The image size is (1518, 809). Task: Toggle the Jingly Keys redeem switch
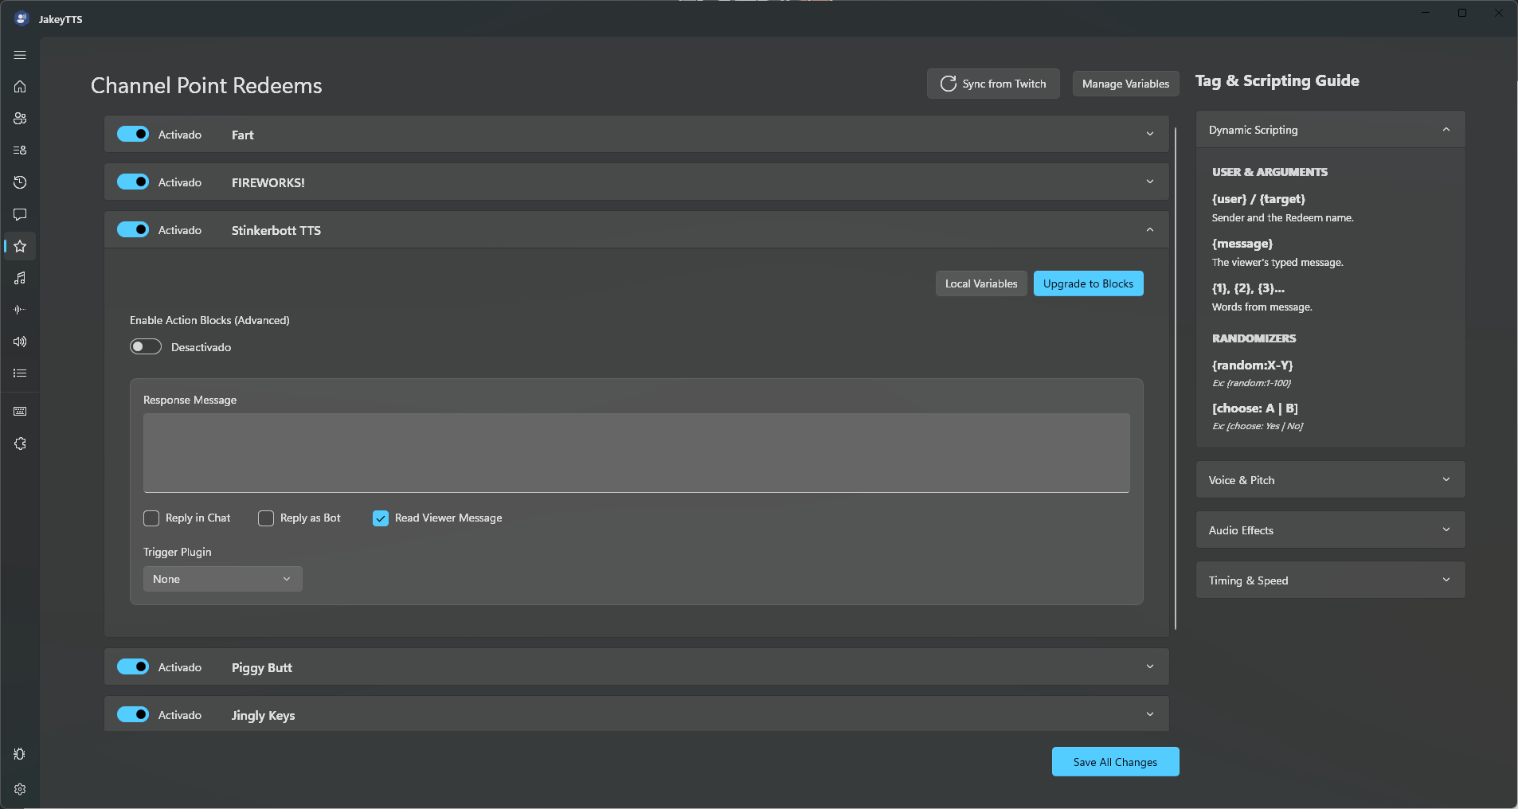click(133, 714)
